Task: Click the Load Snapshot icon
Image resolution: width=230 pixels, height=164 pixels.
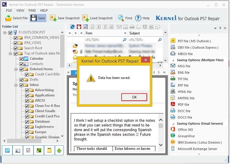Action: 85,18
